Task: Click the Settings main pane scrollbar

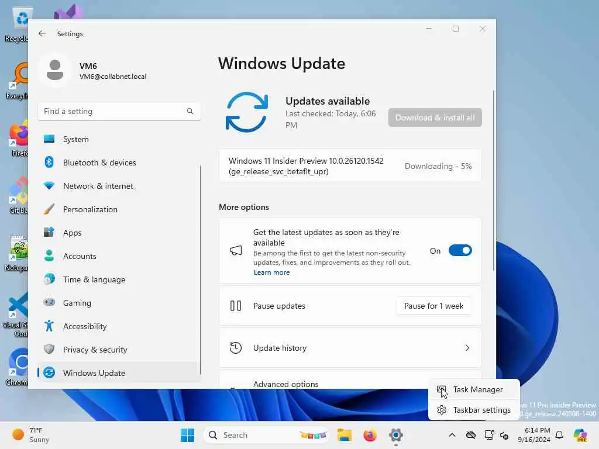Action: 494,180
